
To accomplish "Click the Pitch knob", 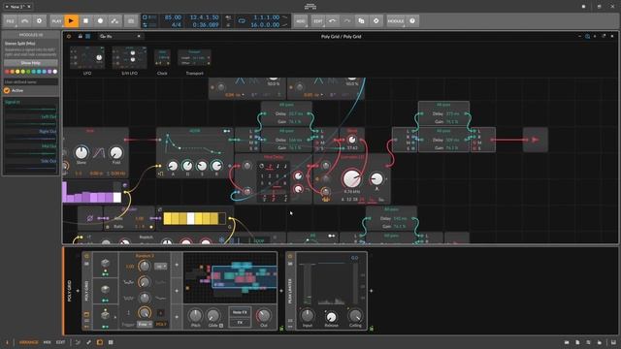I will (195, 315).
